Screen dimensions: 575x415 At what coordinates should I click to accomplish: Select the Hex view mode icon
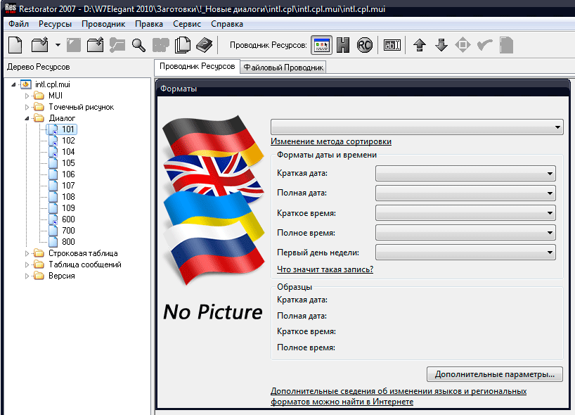point(343,45)
